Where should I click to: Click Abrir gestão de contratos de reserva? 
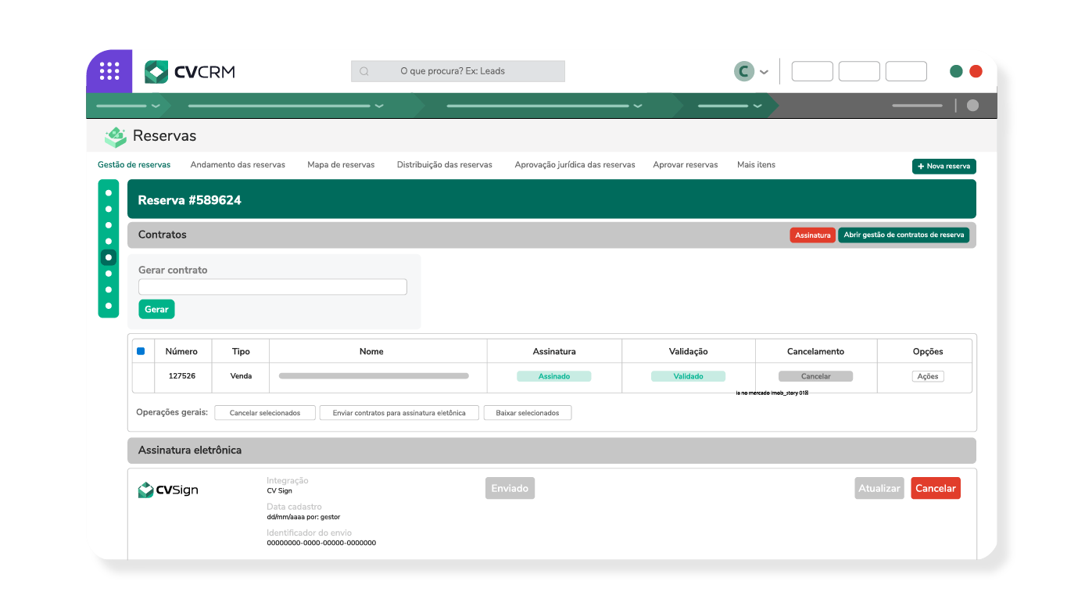click(904, 235)
